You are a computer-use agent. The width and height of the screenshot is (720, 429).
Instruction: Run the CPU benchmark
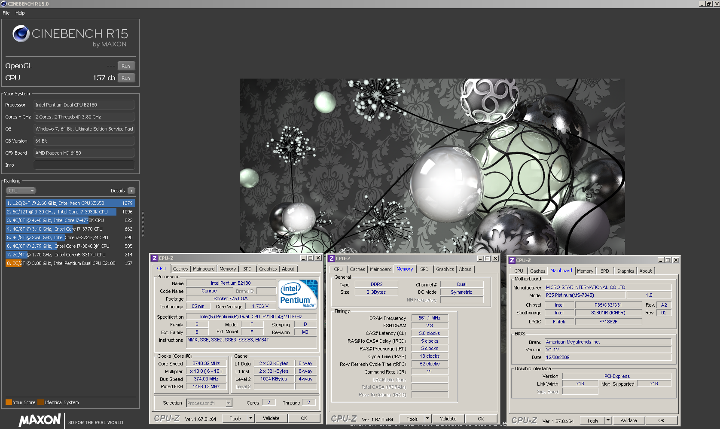pos(126,78)
